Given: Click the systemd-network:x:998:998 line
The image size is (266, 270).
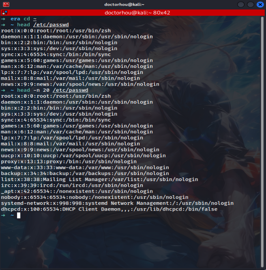Looking at the screenshot, I should coord(117,203).
